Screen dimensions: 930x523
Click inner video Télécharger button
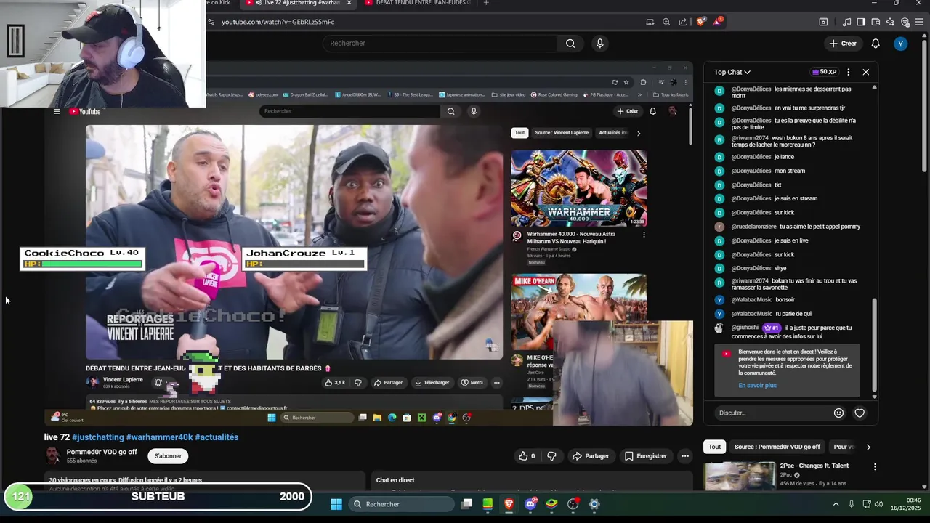432,382
